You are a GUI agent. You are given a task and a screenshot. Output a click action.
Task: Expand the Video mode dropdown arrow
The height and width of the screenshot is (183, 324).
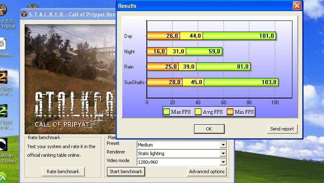(x=223, y=162)
